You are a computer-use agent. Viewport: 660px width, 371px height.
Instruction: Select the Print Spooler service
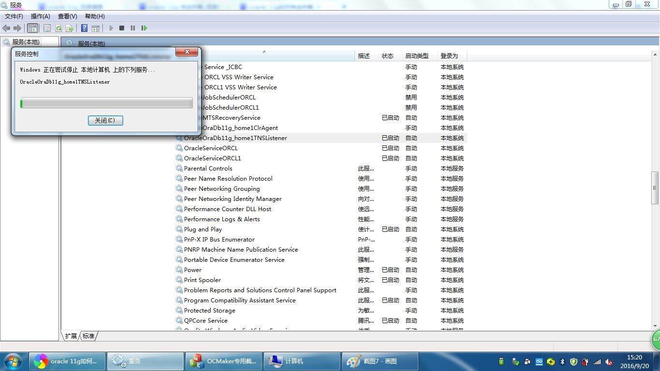202,280
